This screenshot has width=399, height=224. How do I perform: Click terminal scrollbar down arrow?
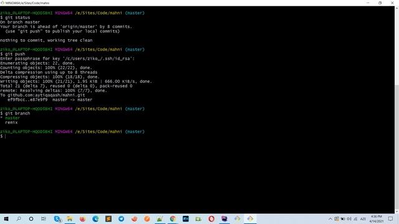pos(397,212)
